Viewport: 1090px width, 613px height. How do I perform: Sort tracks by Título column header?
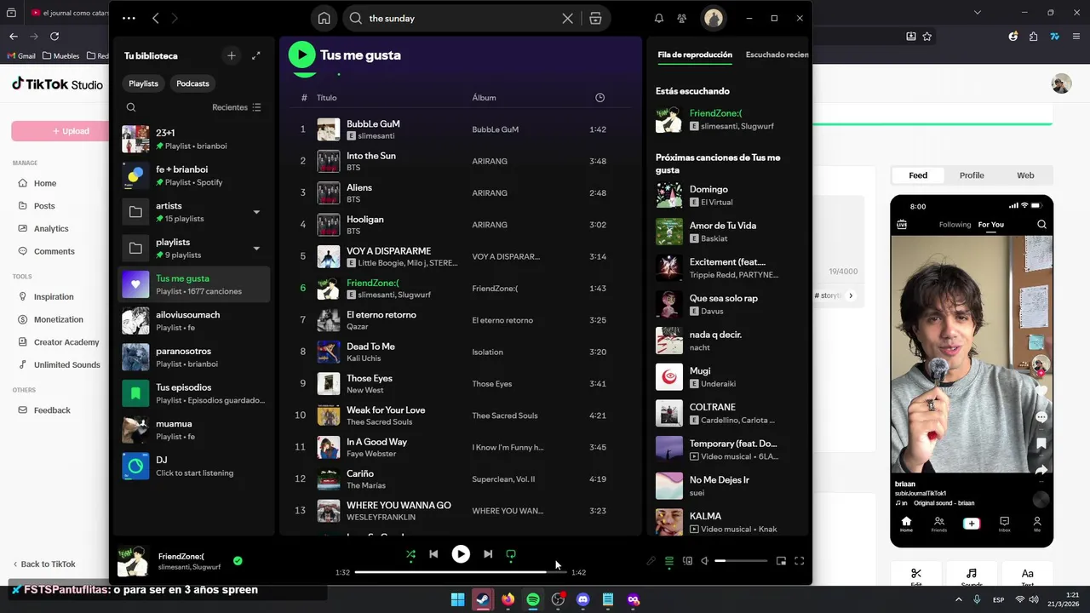click(x=327, y=97)
